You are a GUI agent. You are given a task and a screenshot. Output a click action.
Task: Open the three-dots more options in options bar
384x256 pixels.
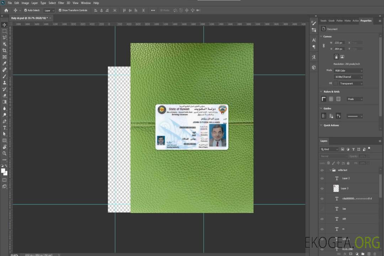tap(153, 10)
